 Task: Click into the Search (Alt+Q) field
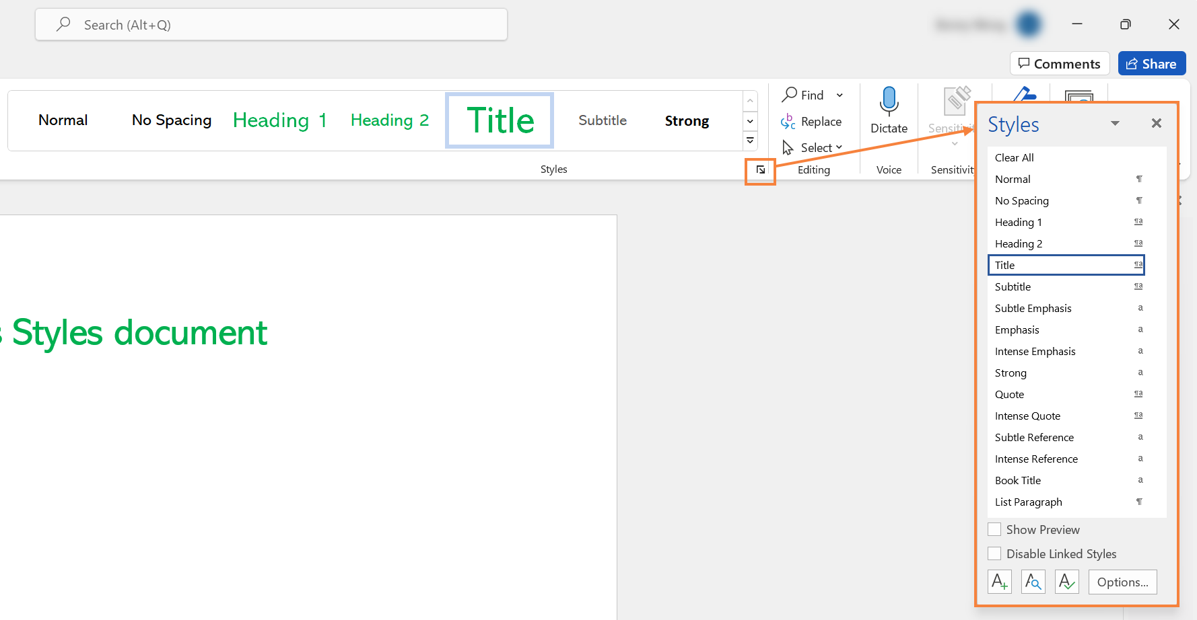pos(271,25)
